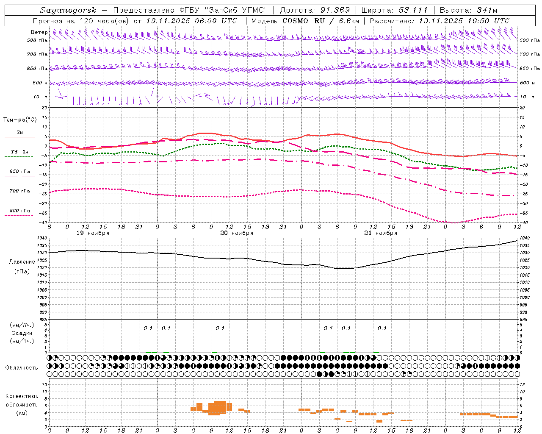Click the (мм/3ч.) precipitation unit label
The height and width of the screenshot is (434, 542).
(x=22, y=325)
